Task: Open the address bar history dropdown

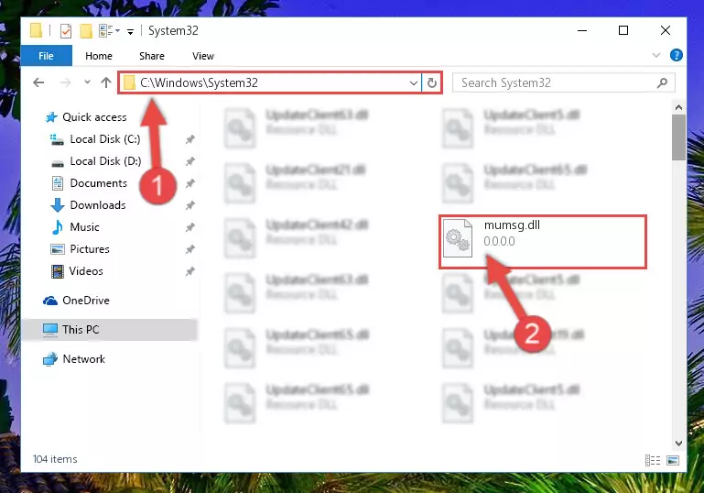Action: coord(414,83)
